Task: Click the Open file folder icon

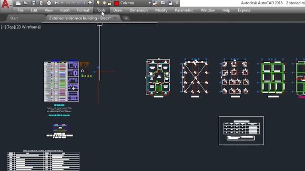Action: (26, 3)
